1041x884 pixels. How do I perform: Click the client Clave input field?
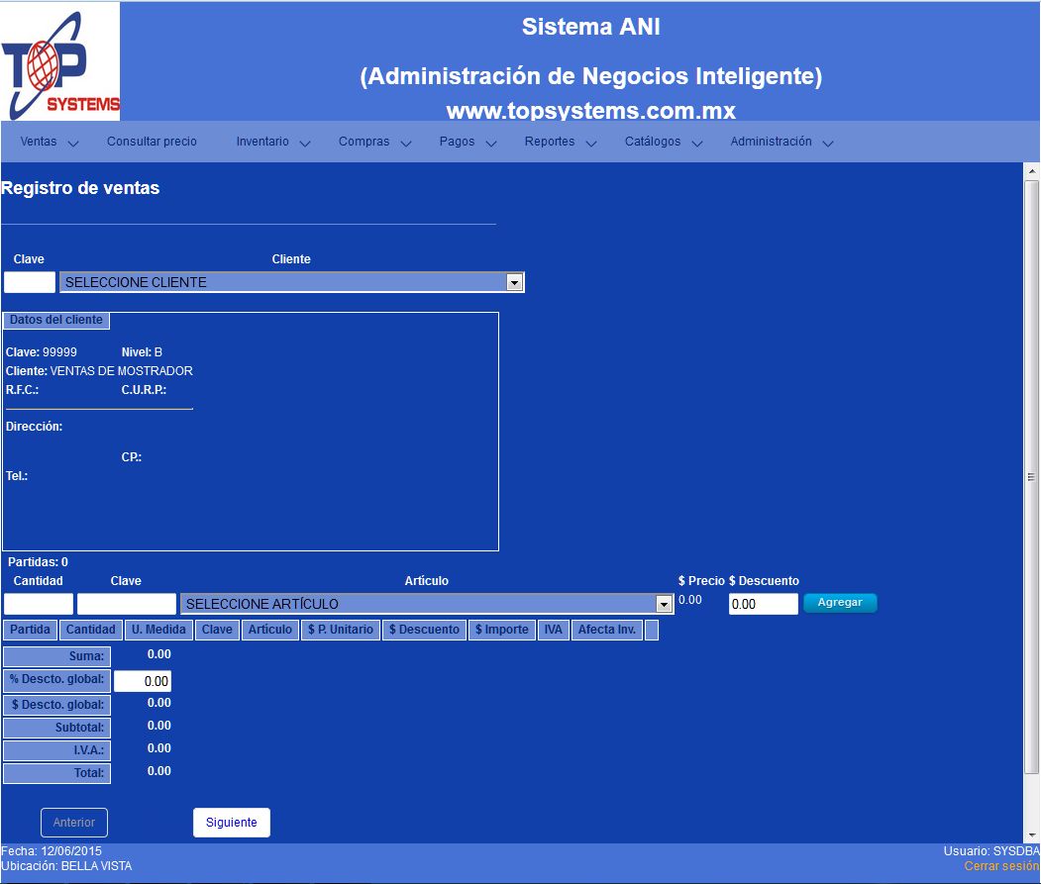click(x=30, y=282)
